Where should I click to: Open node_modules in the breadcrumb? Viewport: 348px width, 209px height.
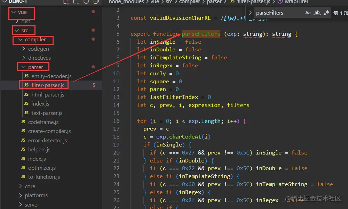(x=126, y=2)
